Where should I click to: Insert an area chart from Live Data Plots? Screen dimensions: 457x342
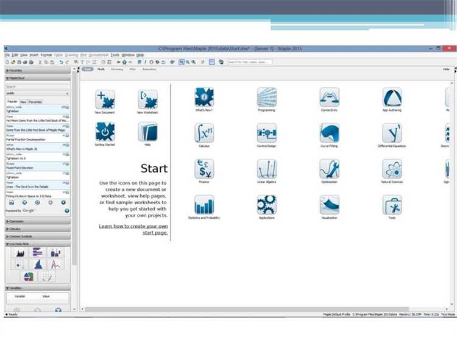tap(20, 252)
